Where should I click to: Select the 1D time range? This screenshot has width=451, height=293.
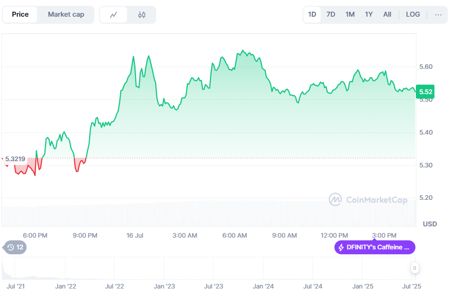click(x=312, y=14)
